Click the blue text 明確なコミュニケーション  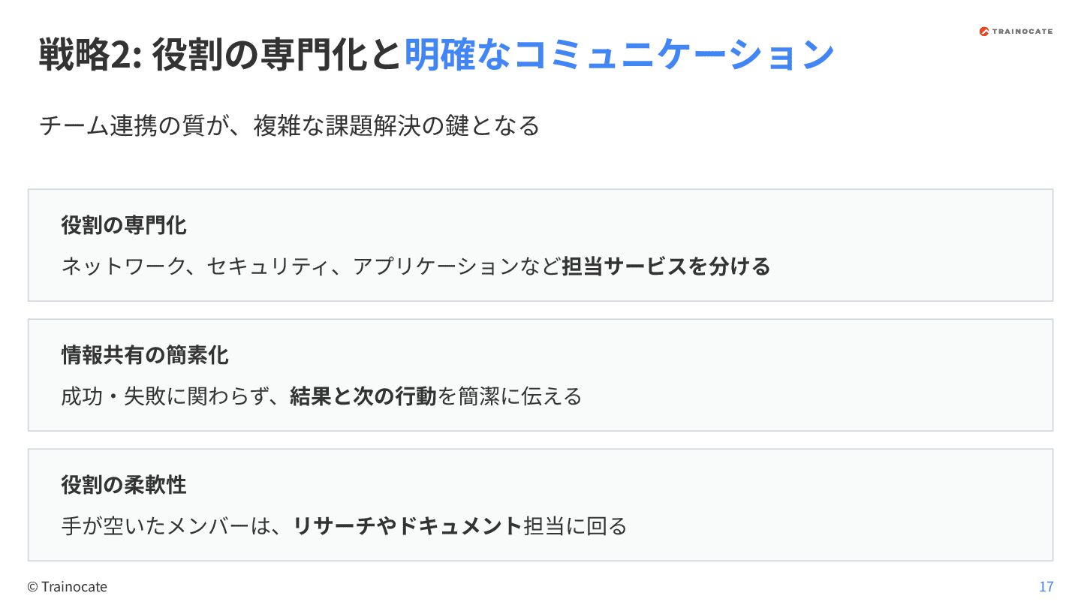coord(619,56)
